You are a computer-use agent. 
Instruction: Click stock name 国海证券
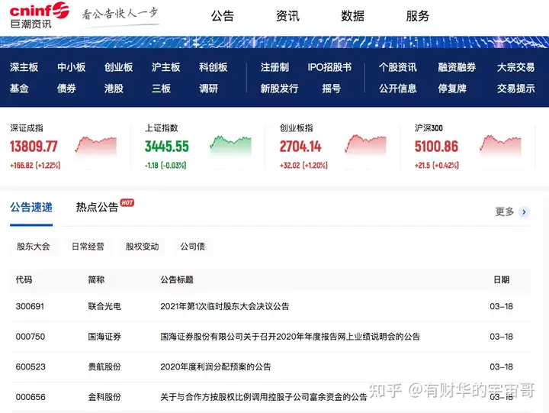104,337
